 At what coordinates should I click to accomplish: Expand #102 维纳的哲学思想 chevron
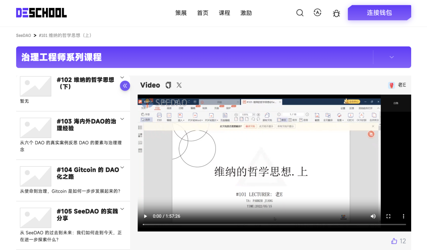[122, 78]
